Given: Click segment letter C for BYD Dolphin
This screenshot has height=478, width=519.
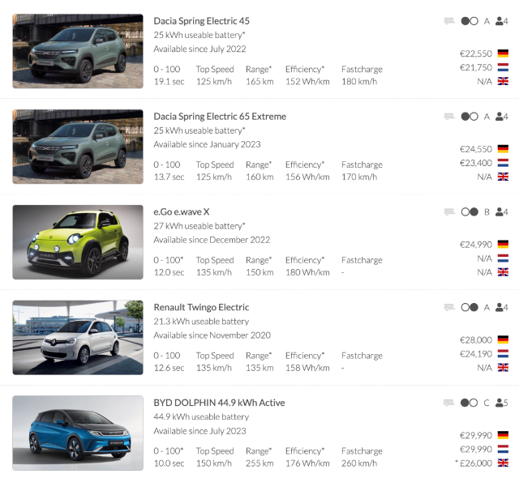Looking at the screenshot, I should coord(487,403).
